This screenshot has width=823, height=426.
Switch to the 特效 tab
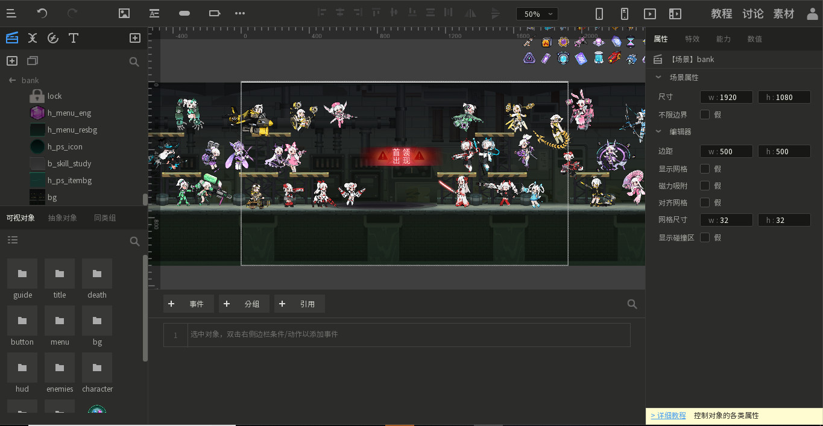pyautogui.click(x=692, y=39)
